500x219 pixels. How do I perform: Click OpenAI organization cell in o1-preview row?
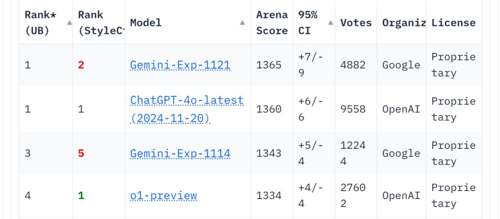[x=401, y=195]
